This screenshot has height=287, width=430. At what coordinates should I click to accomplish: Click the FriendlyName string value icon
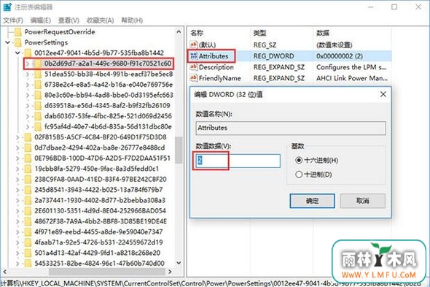(194, 78)
